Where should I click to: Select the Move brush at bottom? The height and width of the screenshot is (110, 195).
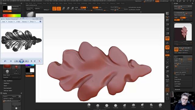click(125, 106)
